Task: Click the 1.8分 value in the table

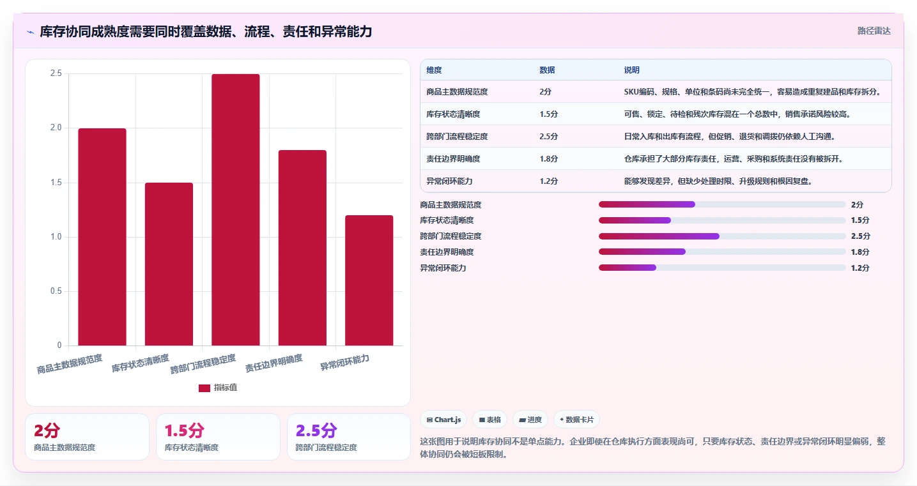Action: (548, 159)
